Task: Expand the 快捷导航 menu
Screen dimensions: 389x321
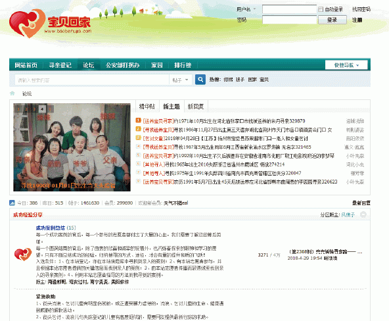Action: [346, 65]
